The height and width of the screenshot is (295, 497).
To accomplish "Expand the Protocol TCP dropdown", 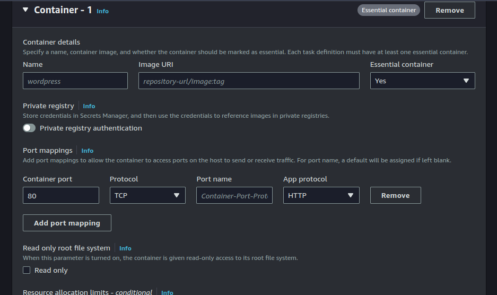I will click(x=147, y=196).
